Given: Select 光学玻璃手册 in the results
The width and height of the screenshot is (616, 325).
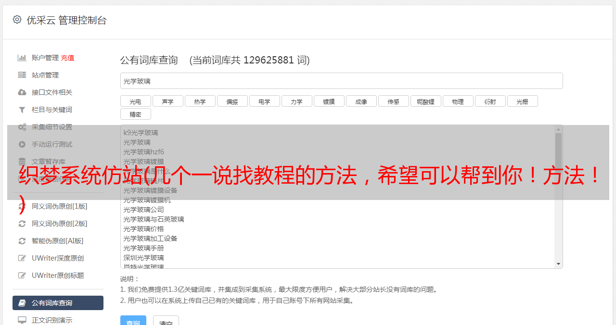Looking at the screenshot, I should pyautogui.click(x=143, y=248).
